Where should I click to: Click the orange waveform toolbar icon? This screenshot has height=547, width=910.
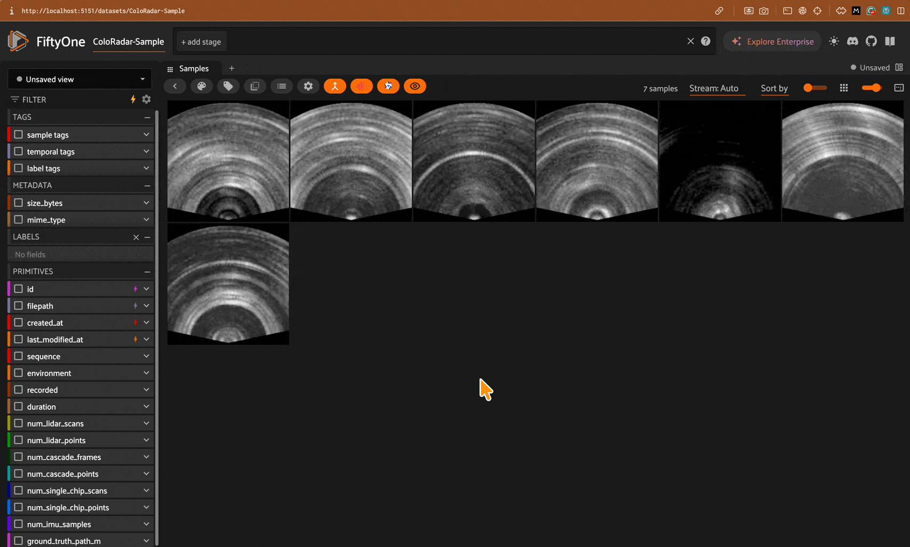(362, 86)
